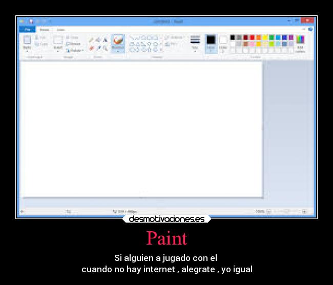The height and width of the screenshot is (285, 333).
Task: Choose the pink palette swatch
Action: pos(252,44)
